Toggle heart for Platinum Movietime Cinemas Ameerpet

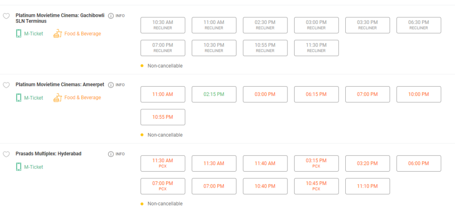(6, 85)
